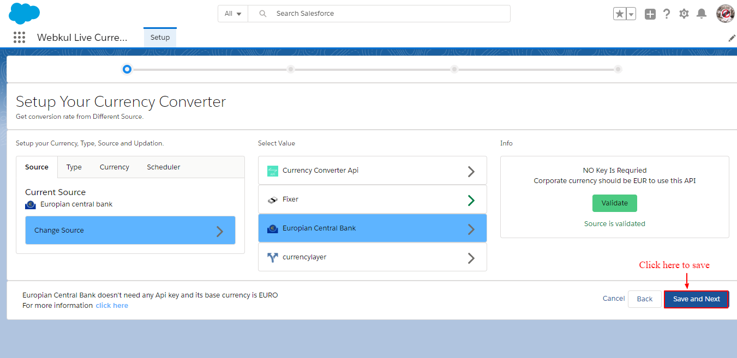This screenshot has width=737, height=358.
Task: Click the Help question mark icon
Action: click(667, 14)
